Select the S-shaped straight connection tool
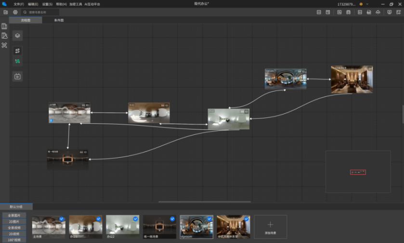This screenshot has height=243, width=404. (17, 51)
